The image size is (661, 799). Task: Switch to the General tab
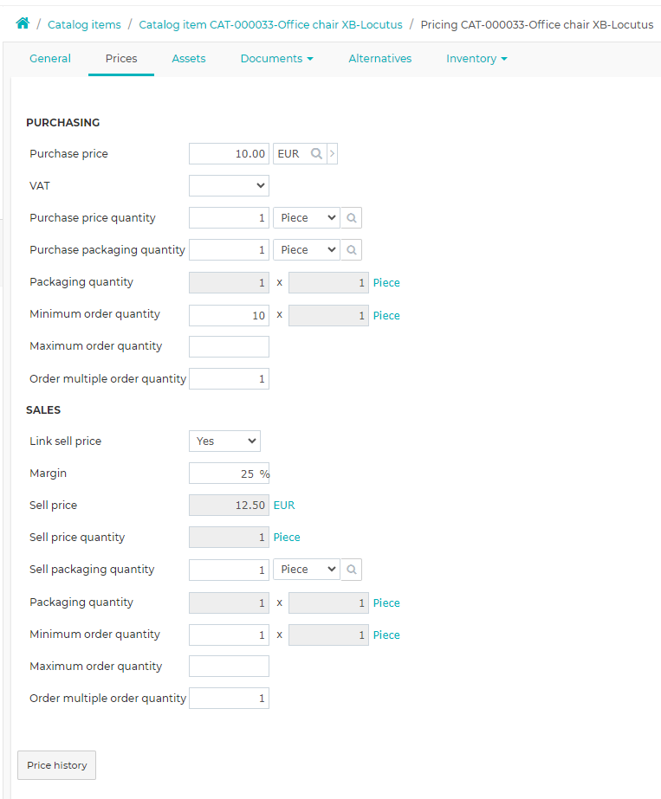(50, 59)
